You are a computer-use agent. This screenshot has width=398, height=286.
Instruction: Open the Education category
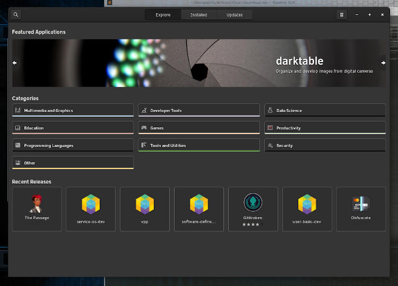(x=73, y=128)
